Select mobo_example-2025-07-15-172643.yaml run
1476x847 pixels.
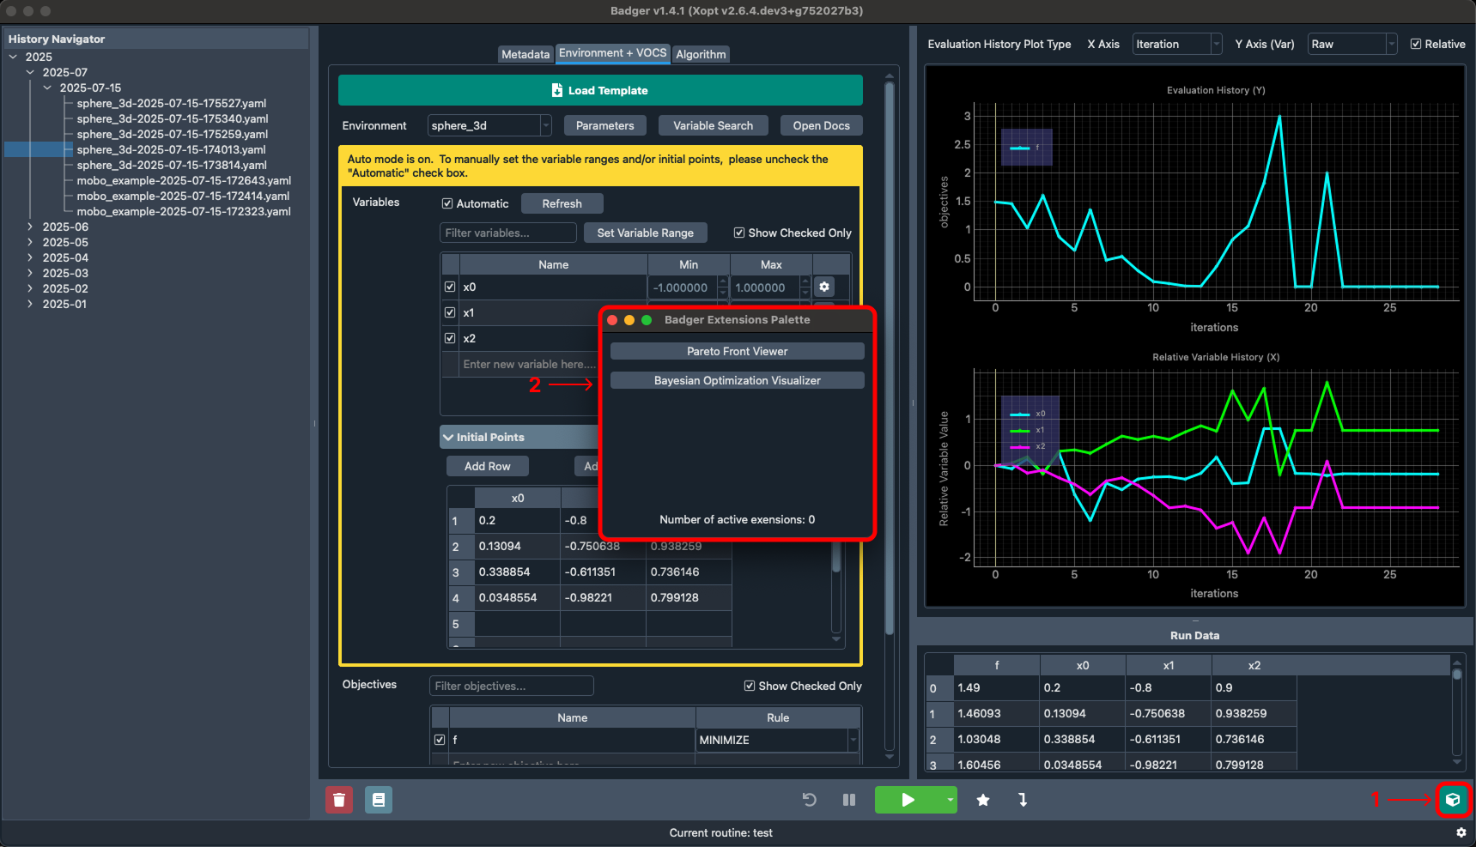point(184,180)
